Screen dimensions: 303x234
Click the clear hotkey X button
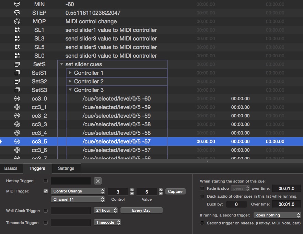(97, 181)
